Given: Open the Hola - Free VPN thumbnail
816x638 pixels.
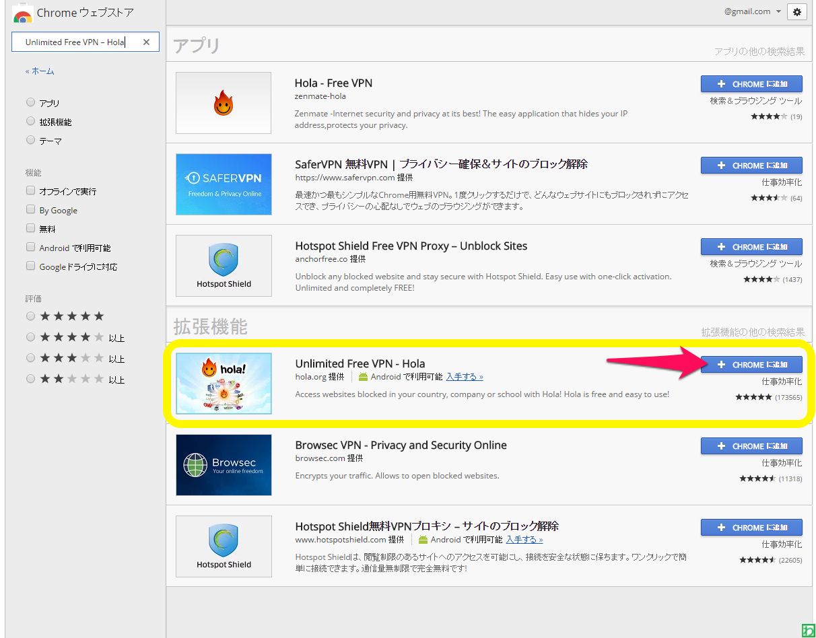Looking at the screenshot, I should pos(224,103).
